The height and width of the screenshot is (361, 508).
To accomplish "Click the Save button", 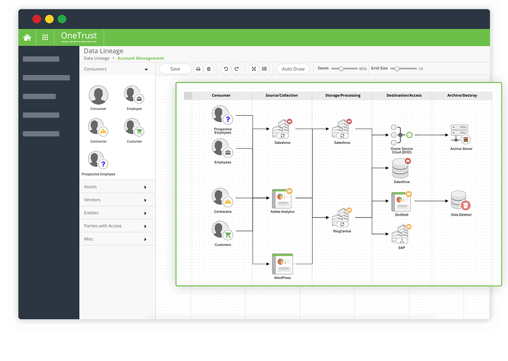I will tap(175, 69).
